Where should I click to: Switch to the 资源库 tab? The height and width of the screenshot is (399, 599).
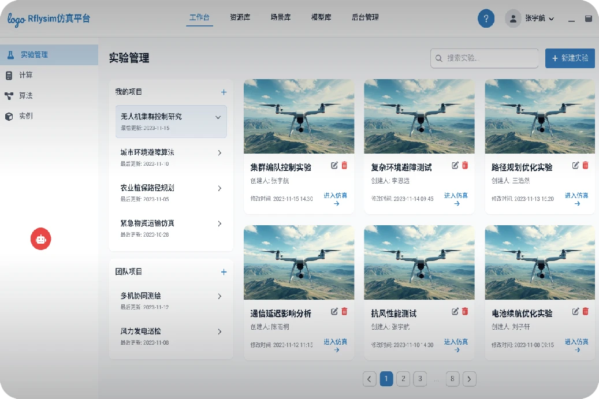tap(240, 17)
